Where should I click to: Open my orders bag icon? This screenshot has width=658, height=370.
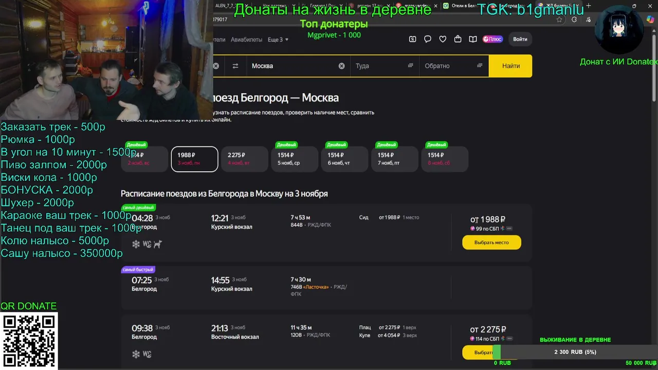click(458, 39)
